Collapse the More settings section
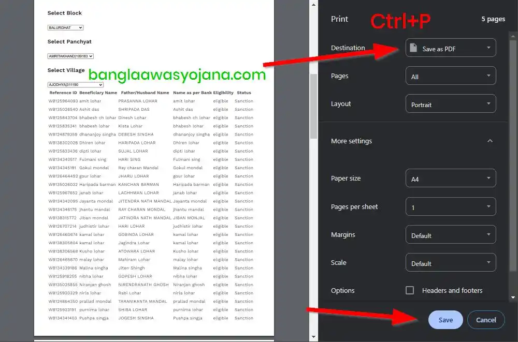Viewport: 518px width, 342px height. 490,140
